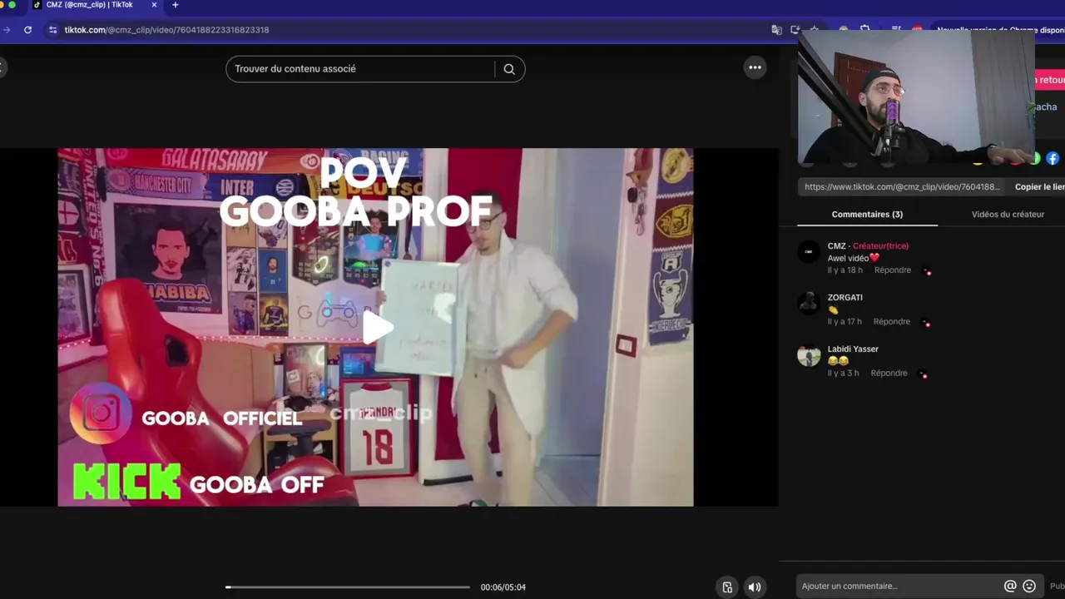The height and width of the screenshot is (599, 1065).
Task: Switch to Vidéos du créateur tab
Action: click(x=1008, y=215)
